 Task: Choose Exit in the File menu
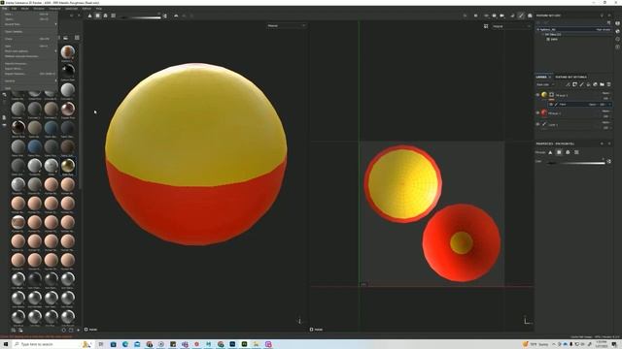click(30, 88)
